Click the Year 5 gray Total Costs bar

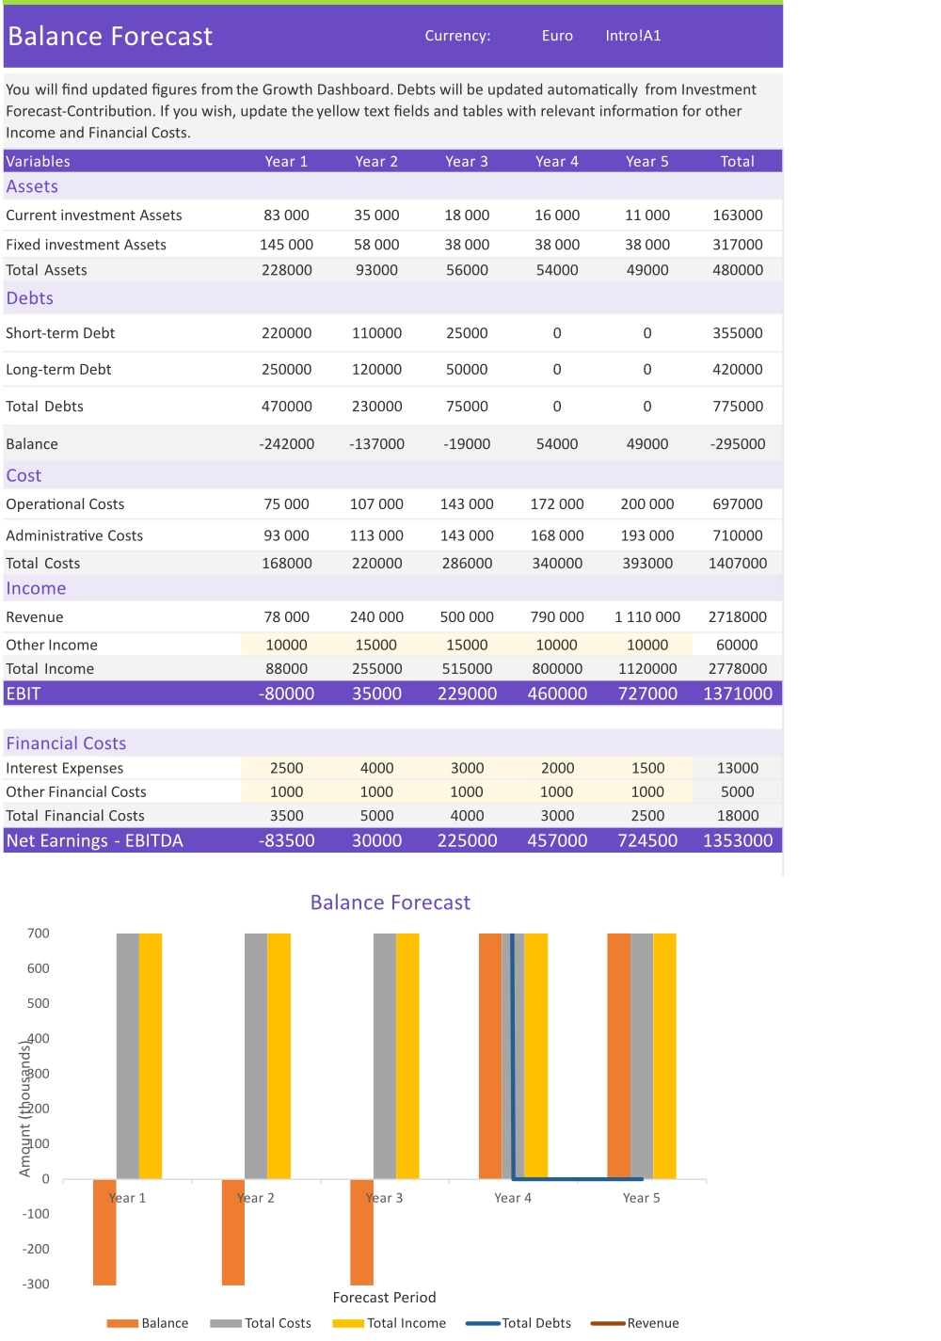(x=642, y=1056)
